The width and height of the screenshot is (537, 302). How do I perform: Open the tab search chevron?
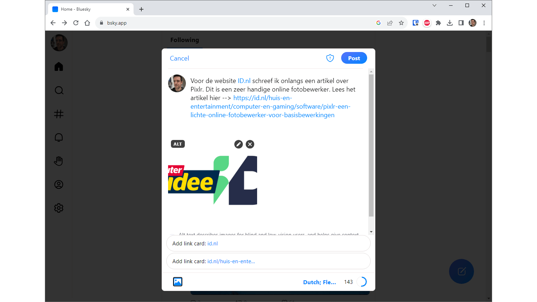(x=434, y=5)
